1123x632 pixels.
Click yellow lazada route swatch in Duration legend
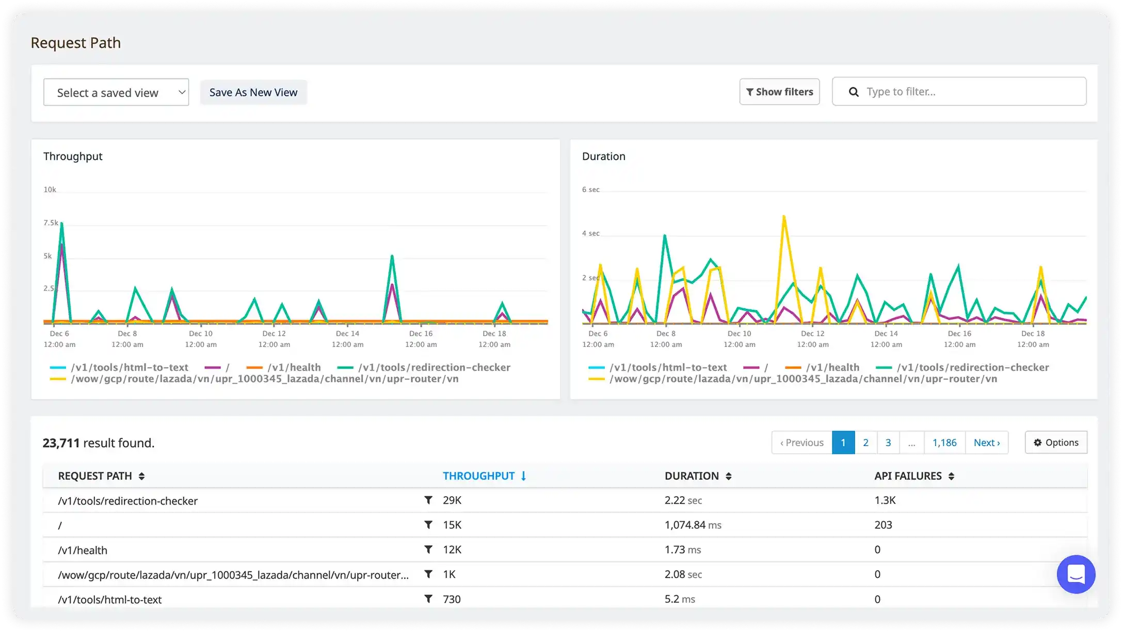(x=596, y=380)
